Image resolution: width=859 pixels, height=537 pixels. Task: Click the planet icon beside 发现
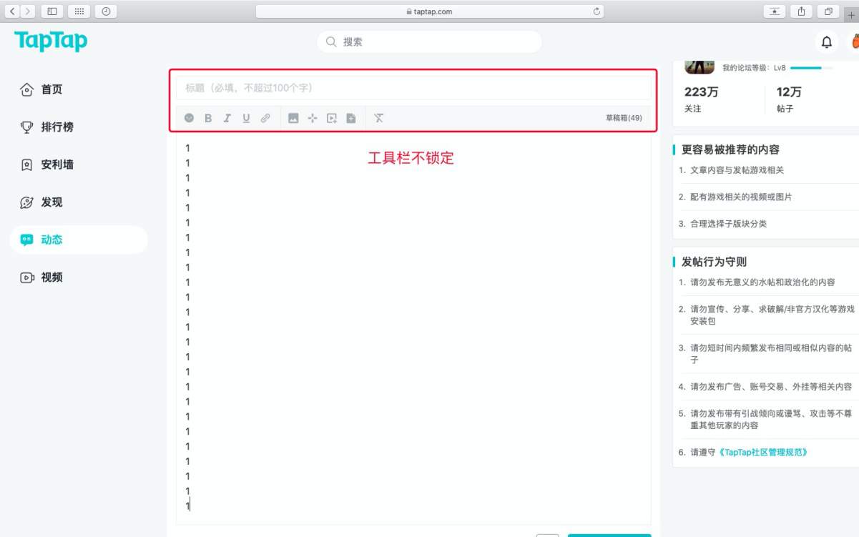(x=26, y=202)
